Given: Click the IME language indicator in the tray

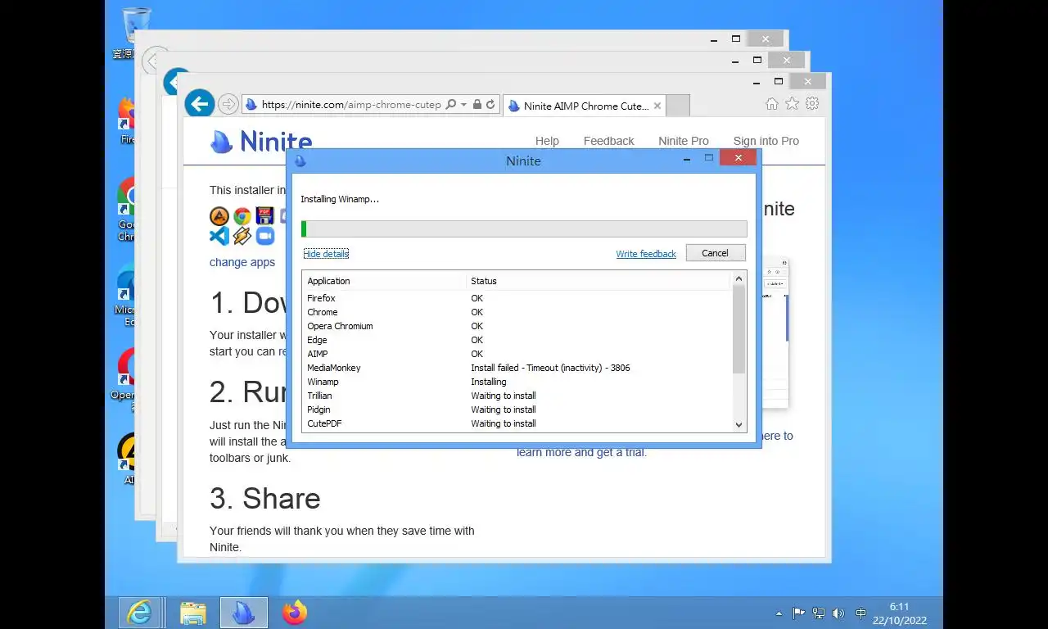Looking at the screenshot, I should point(861,613).
